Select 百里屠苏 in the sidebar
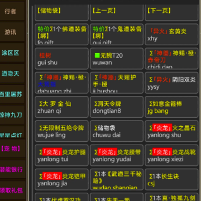 (x=12, y=94)
